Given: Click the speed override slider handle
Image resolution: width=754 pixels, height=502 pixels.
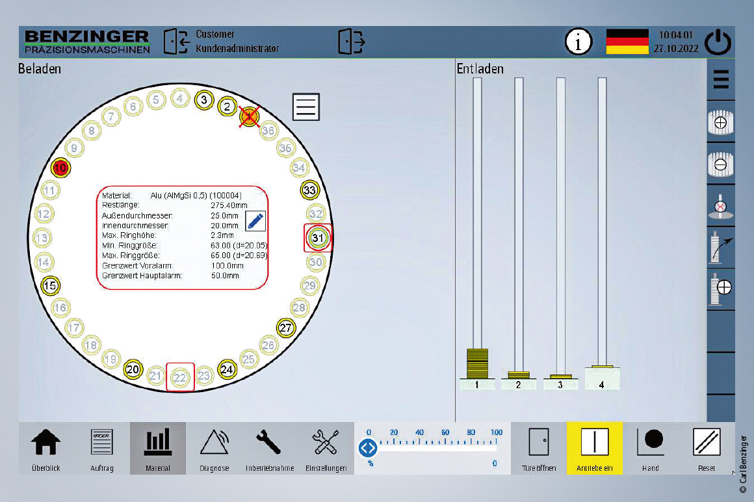Looking at the screenshot, I should coord(369,447).
